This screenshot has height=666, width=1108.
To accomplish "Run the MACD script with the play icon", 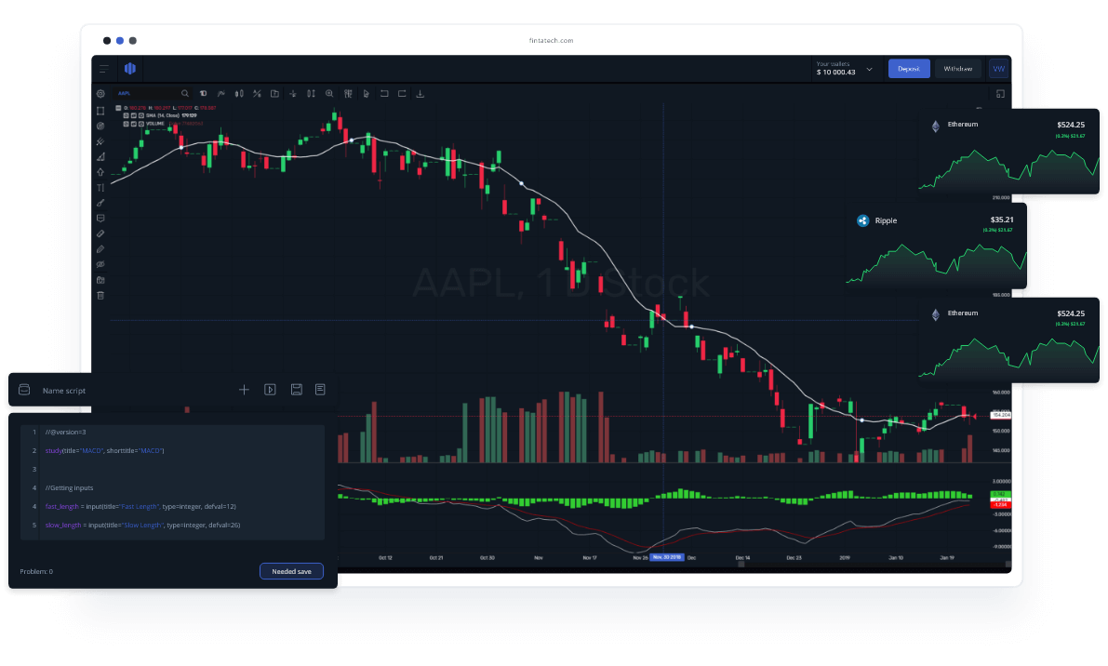I will [270, 390].
